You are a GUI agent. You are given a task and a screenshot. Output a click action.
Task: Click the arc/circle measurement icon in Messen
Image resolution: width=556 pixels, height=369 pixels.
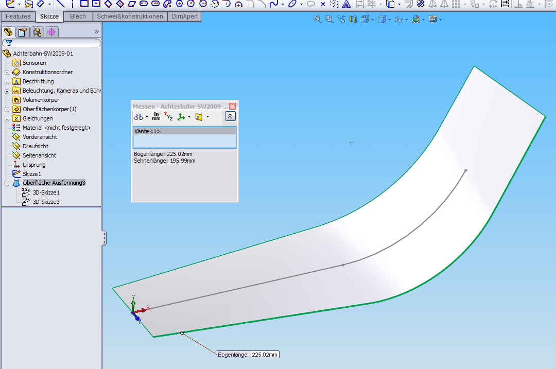(x=138, y=117)
